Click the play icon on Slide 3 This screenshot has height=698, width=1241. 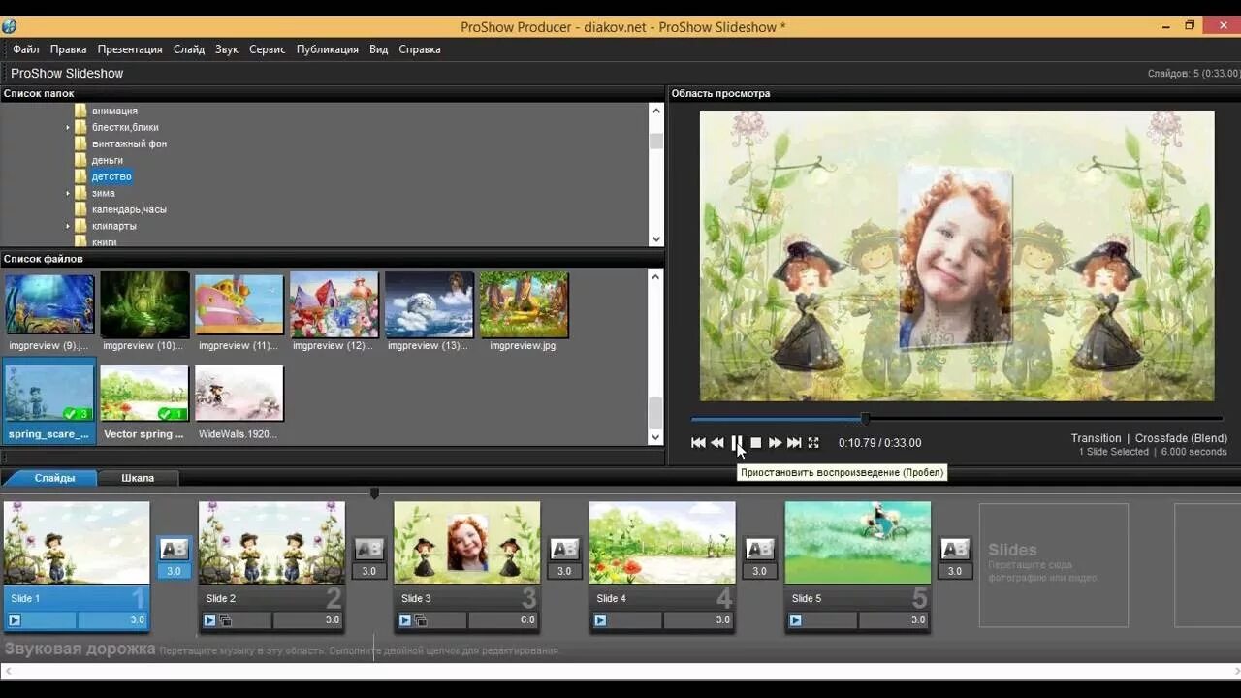pyautogui.click(x=405, y=620)
